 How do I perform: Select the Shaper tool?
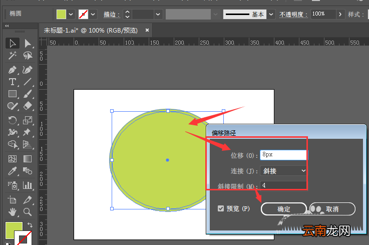tap(13, 106)
